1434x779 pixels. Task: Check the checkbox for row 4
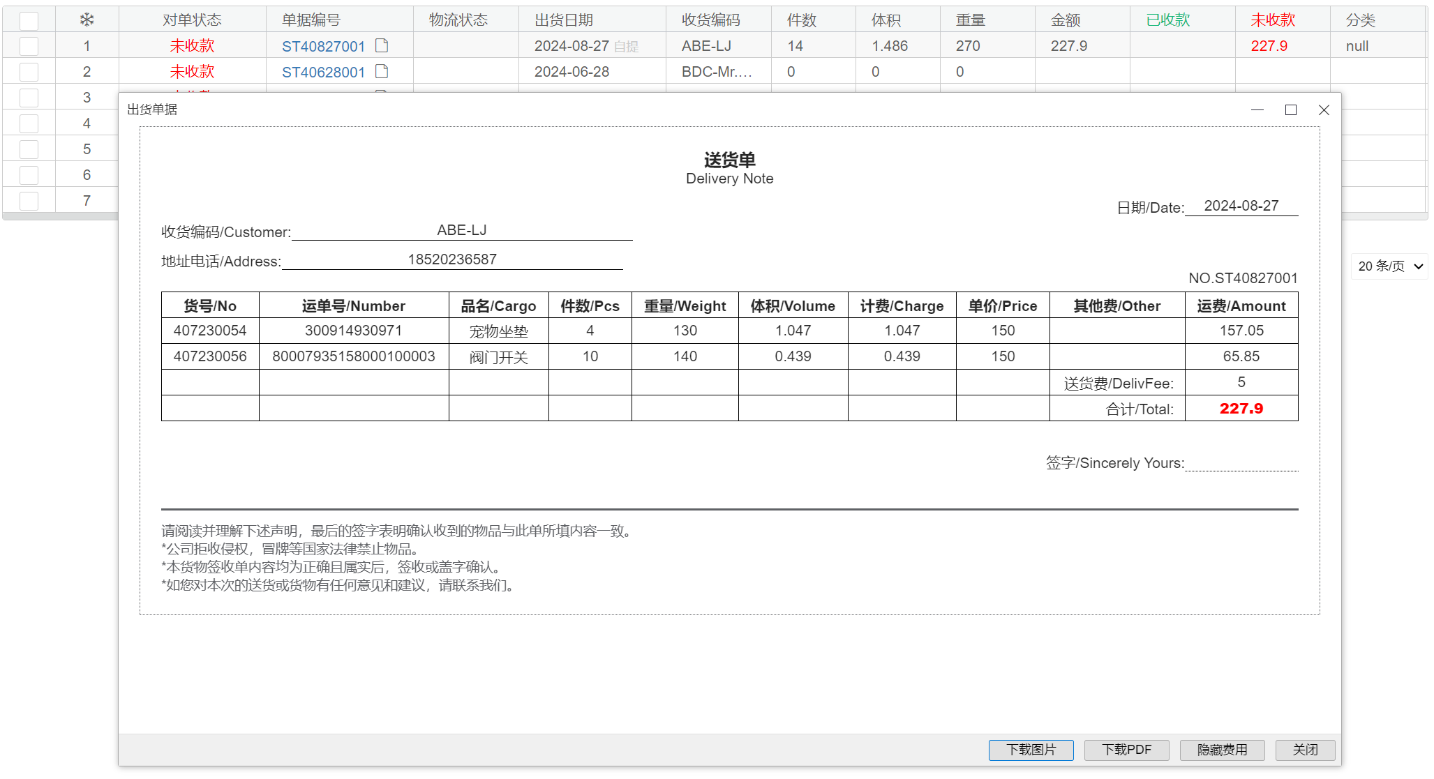coord(29,123)
